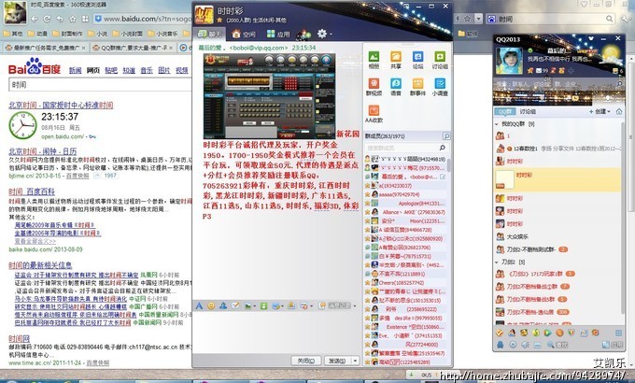Select member Cheers(1085257742)
Screen dimensions: 635x383
405,282
